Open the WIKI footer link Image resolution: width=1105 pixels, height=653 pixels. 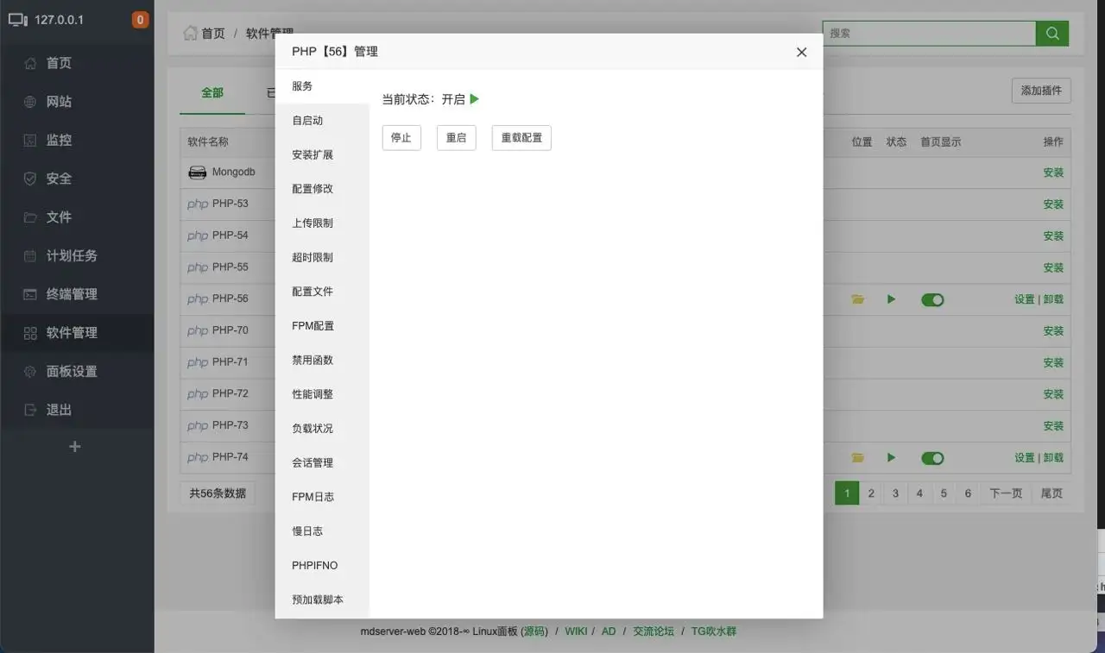(576, 631)
